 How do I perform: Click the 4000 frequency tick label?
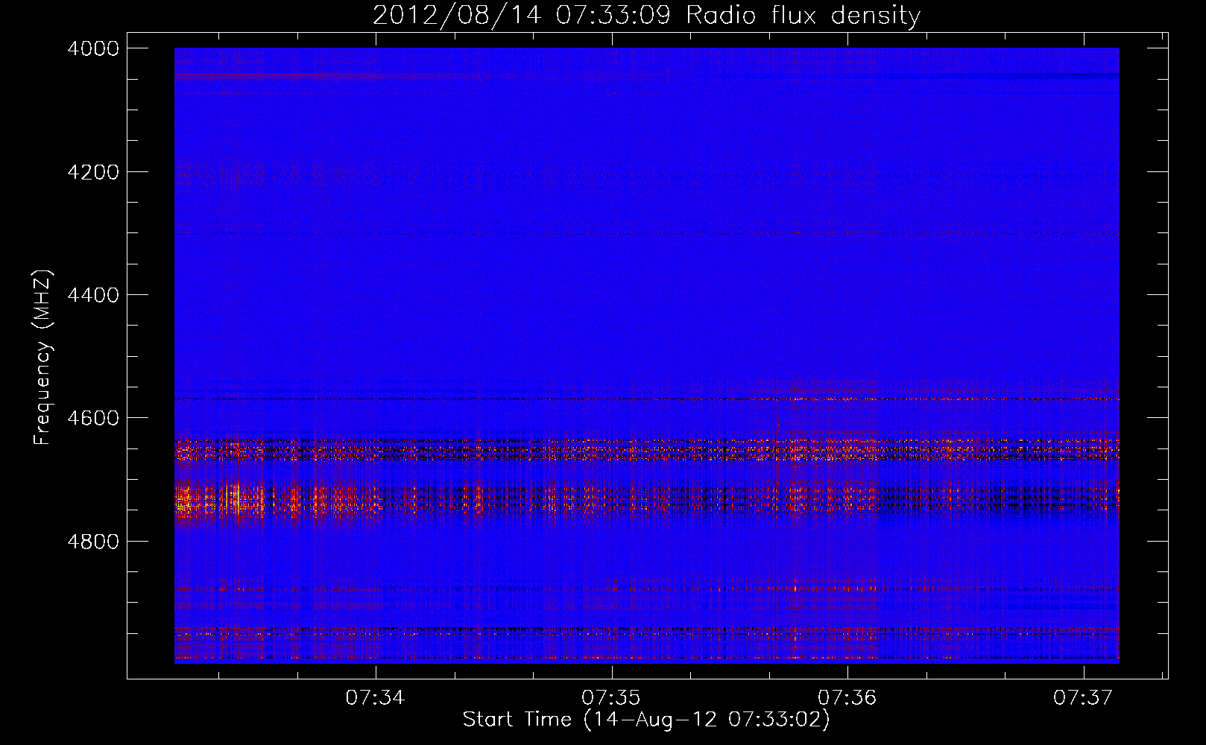93,48
